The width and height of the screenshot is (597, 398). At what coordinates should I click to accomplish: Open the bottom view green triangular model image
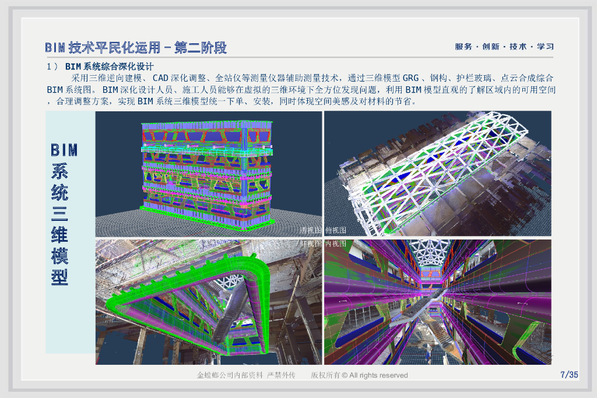209,302
